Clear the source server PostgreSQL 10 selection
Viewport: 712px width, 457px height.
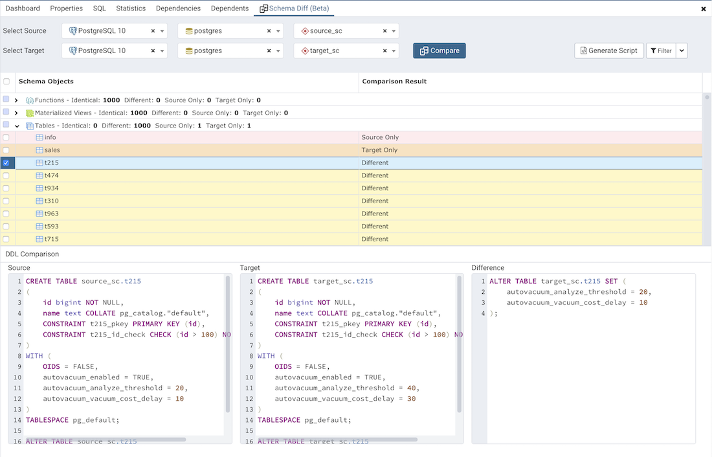153,31
